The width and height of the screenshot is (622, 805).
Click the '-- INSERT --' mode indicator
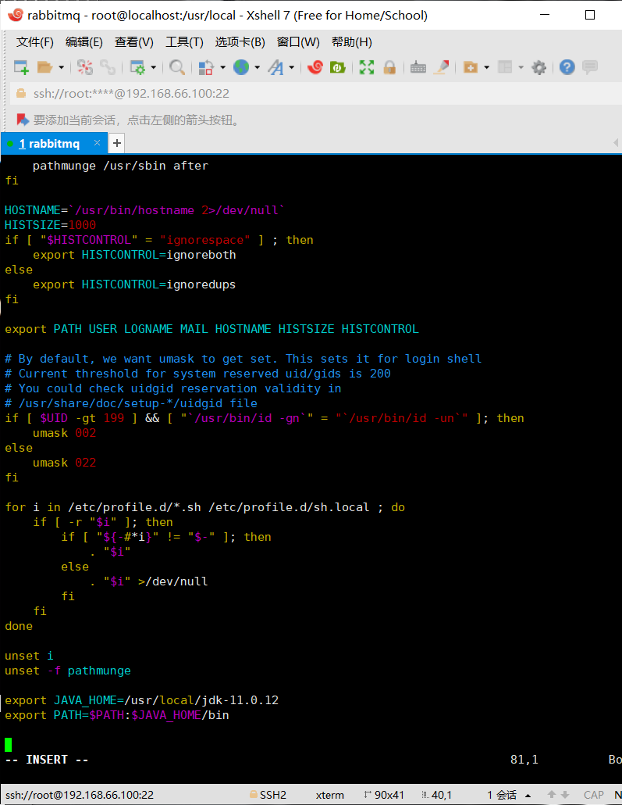(x=47, y=760)
